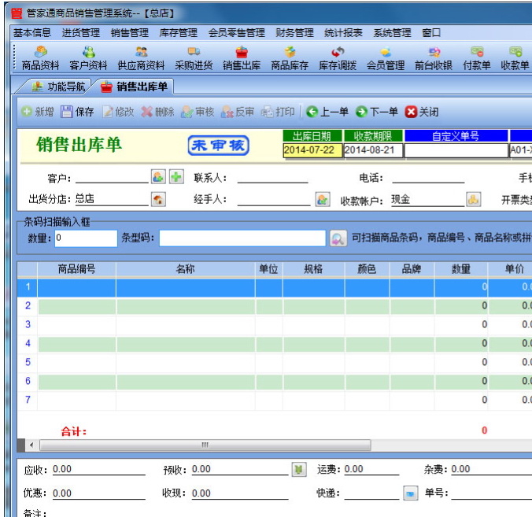The width and height of the screenshot is (532, 517).
Task: Open 库存调拨 toolbar icon
Action: (x=338, y=58)
